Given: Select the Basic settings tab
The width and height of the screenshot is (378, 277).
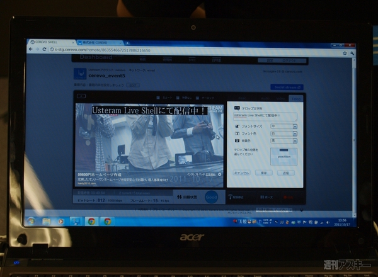Looking at the screenshot, I should [243, 98].
